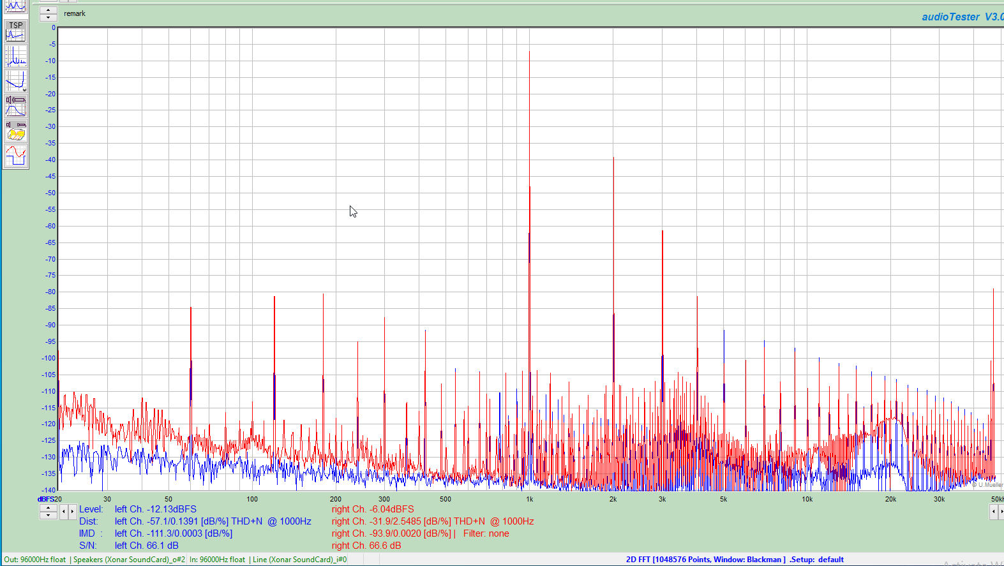Click left arrow at right edge of frequency axis

tap(993, 512)
